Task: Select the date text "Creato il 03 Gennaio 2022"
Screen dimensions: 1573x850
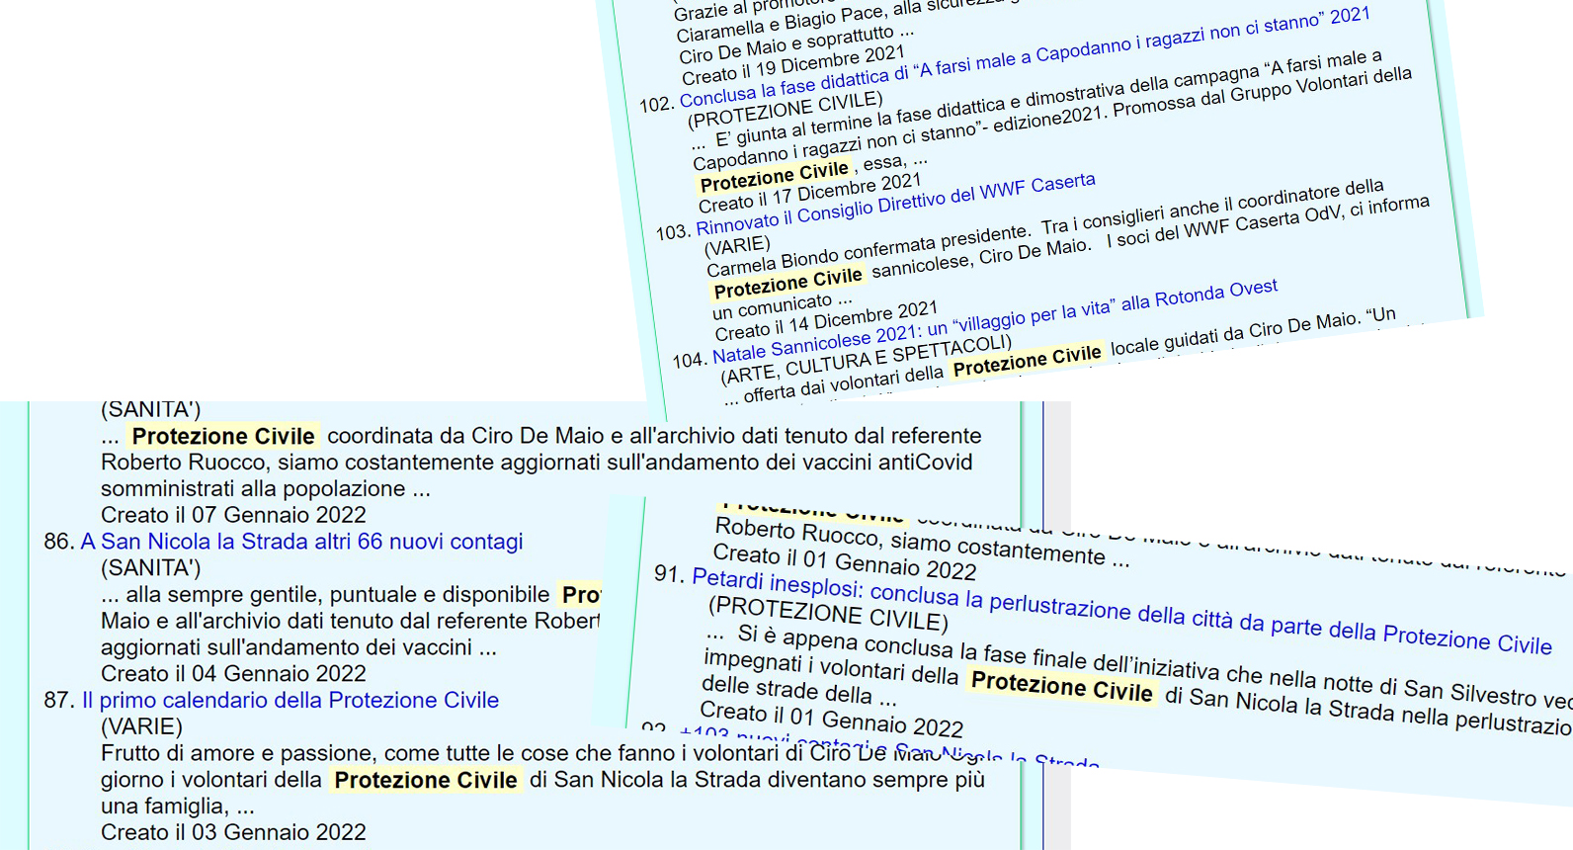Action: pyautogui.click(x=233, y=833)
